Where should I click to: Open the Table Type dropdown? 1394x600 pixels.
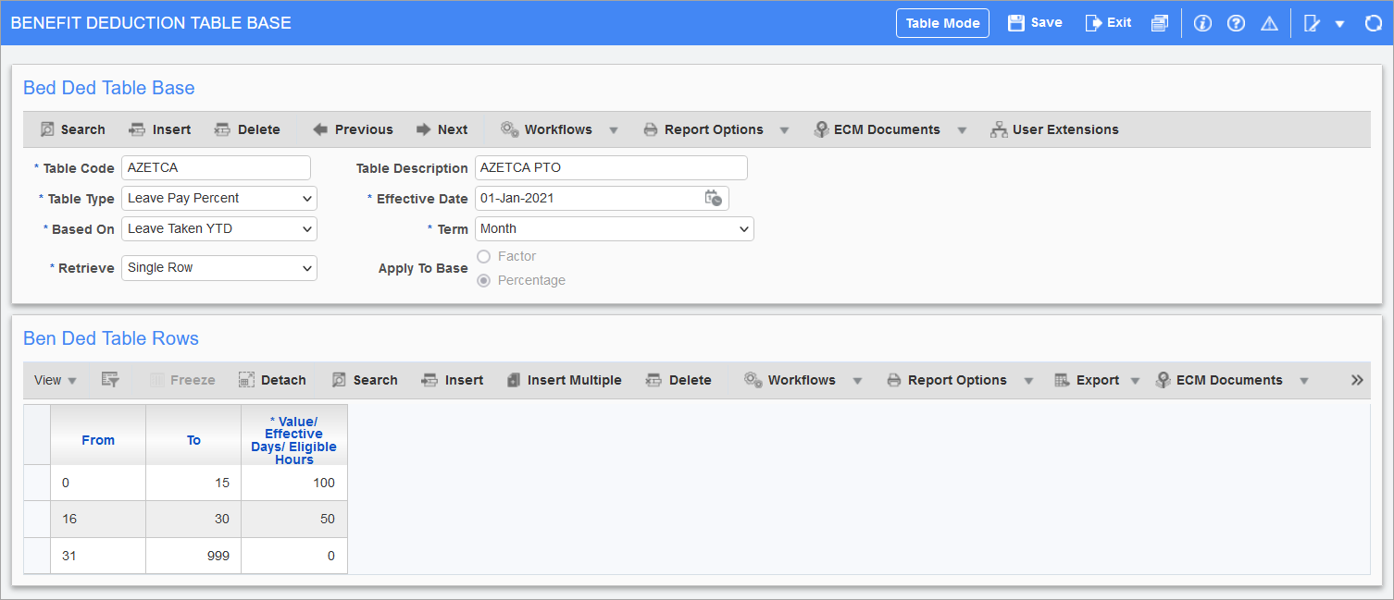tap(218, 199)
